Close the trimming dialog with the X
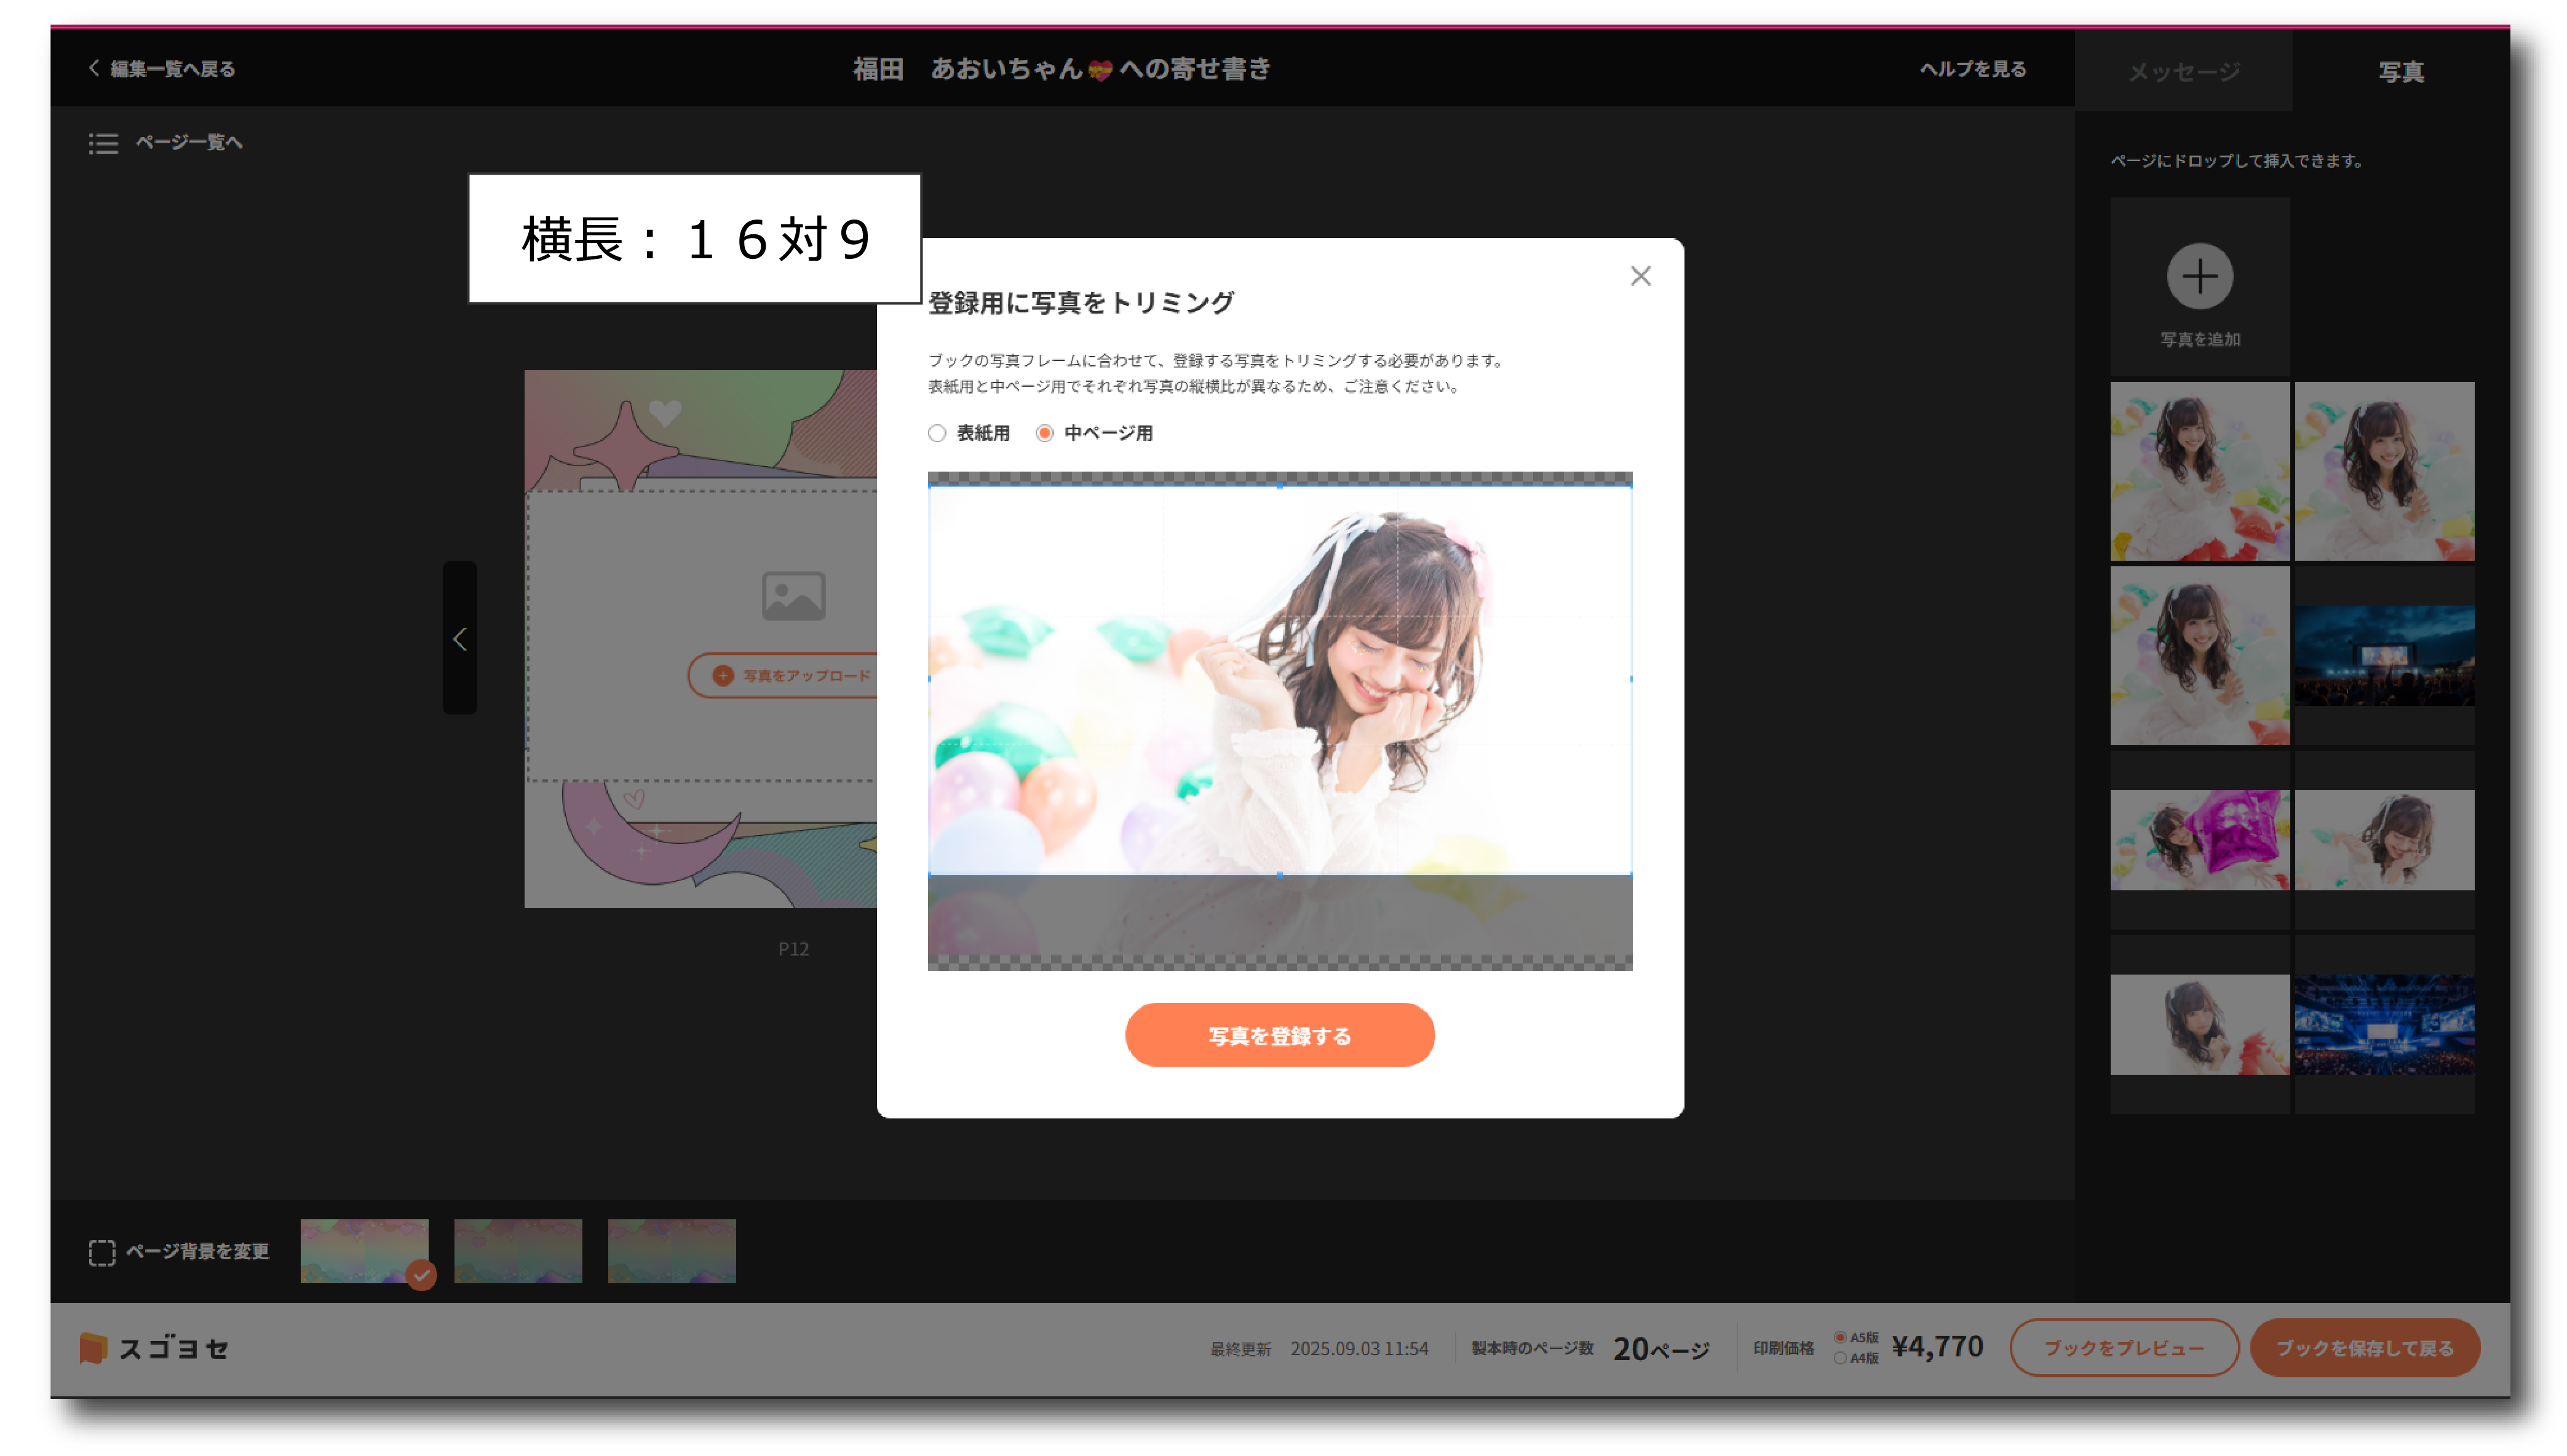 point(1640,276)
